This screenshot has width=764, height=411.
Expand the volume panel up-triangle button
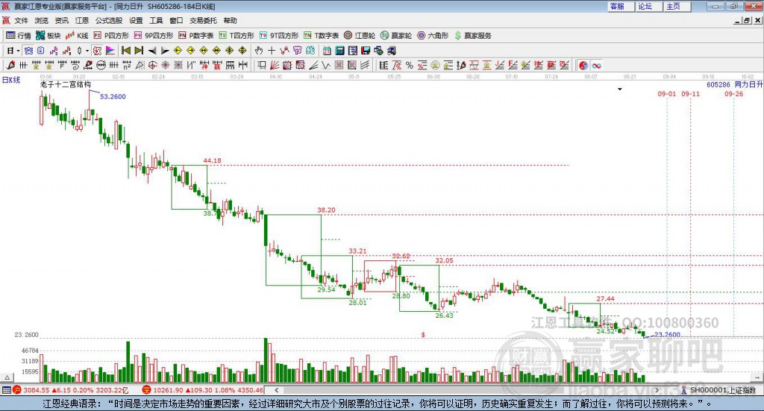(7, 377)
